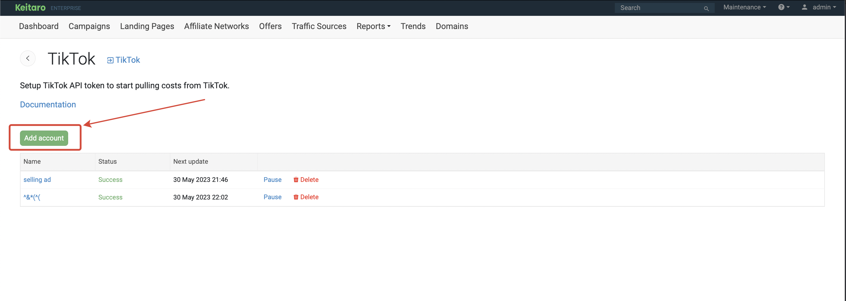Click Success status in ^&*(^( row
This screenshot has width=846, height=301.
click(110, 197)
